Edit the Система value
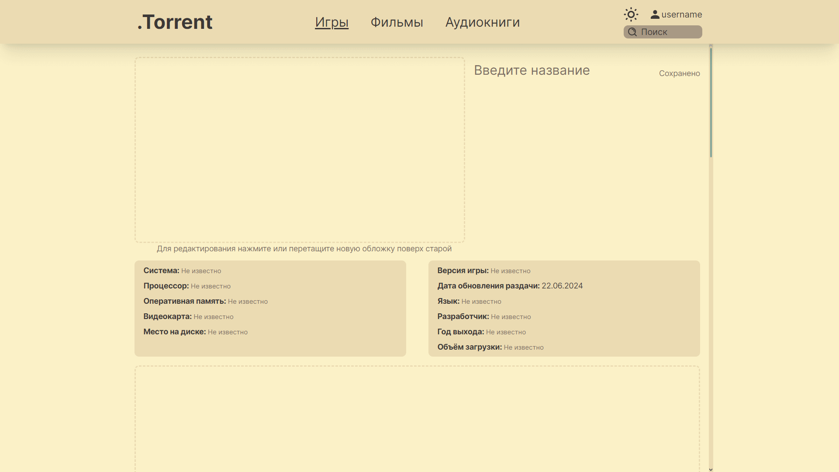839x472 pixels. [201, 271]
